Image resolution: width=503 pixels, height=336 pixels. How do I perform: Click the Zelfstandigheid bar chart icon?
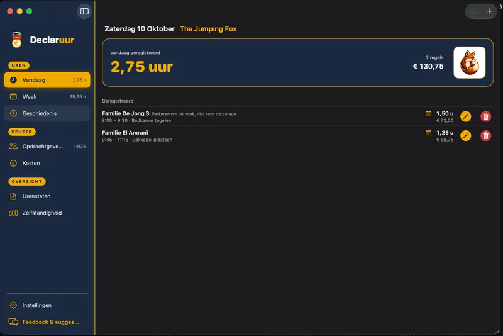13,213
